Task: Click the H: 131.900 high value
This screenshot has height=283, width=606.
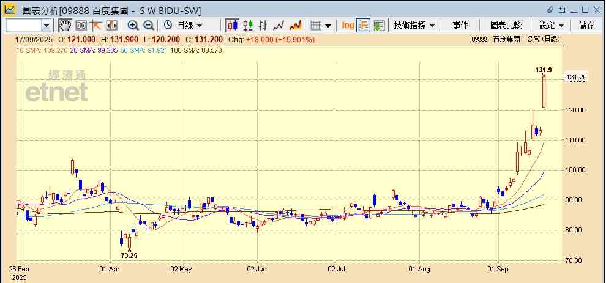Action: (120, 39)
